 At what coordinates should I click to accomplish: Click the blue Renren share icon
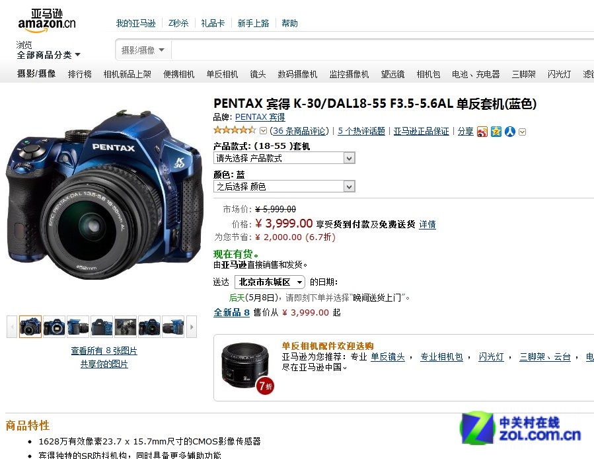[x=508, y=131]
